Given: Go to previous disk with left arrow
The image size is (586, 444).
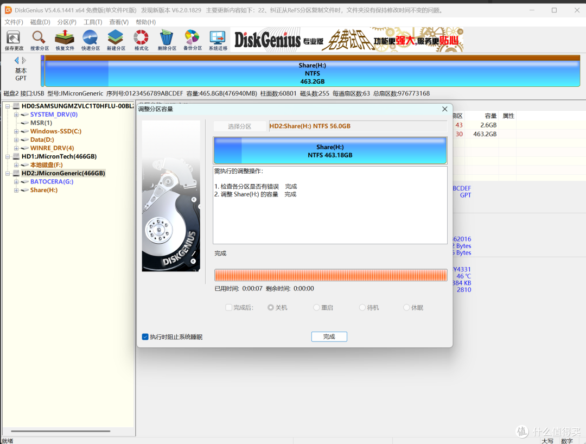Looking at the screenshot, I should (x=16, y=60).
